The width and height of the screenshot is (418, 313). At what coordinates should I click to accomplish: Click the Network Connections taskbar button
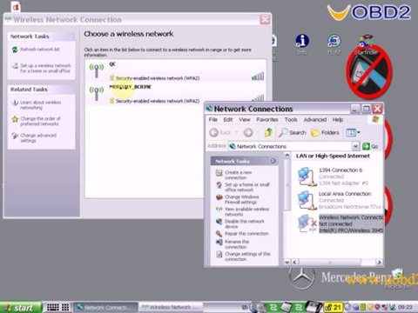105,307
